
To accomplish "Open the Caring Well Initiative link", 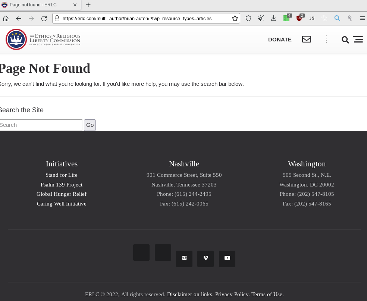I will (x=62, y=204).
